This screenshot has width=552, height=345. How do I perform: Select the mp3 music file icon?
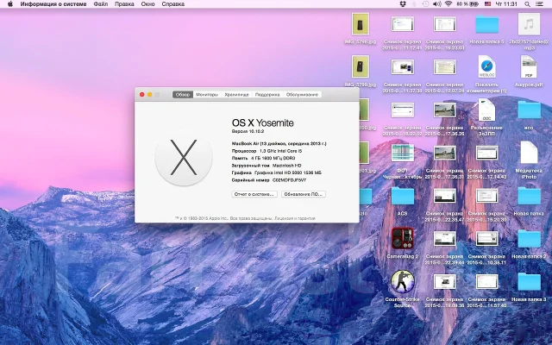pyautogui.click(x=529, y=25)
